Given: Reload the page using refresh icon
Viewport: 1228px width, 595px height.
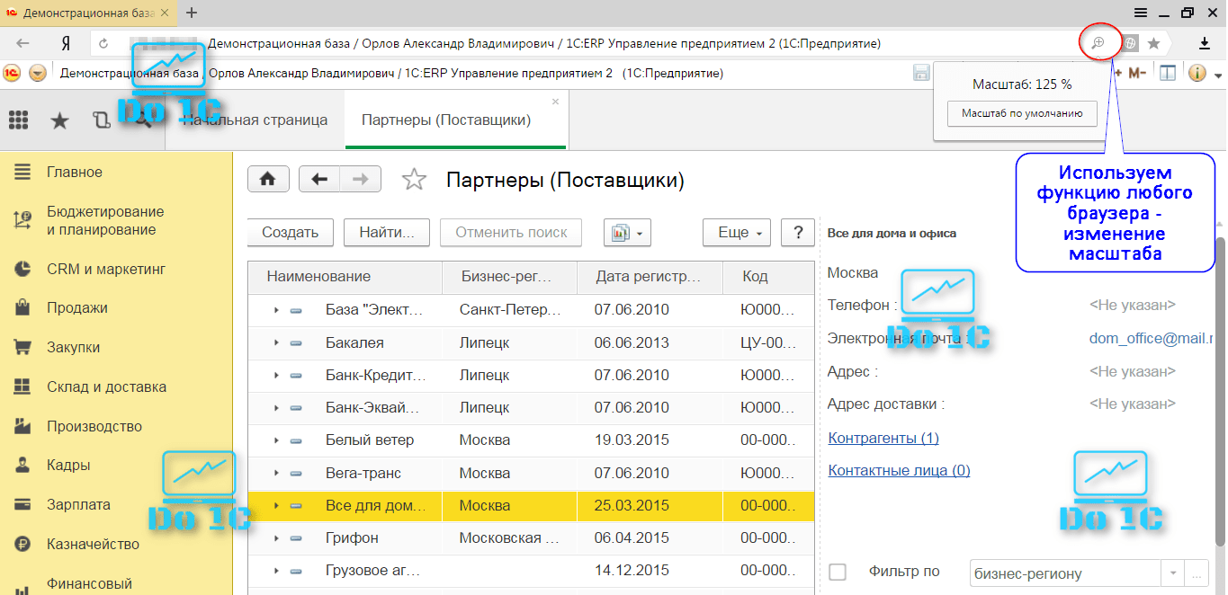Looking at the screenshot, I should [103, 43].
